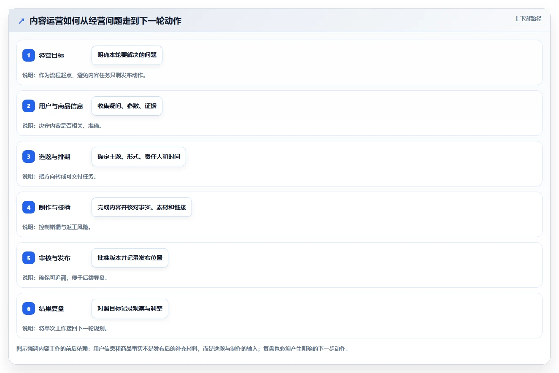The image size is (559, 373).
Task: Click the 经营目标 step title
Action: (x=51, y=55)
